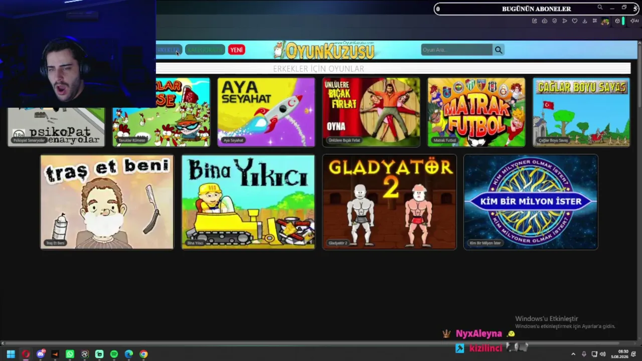
Task: Click the send flow arrow icon
Action: [564, 21]
